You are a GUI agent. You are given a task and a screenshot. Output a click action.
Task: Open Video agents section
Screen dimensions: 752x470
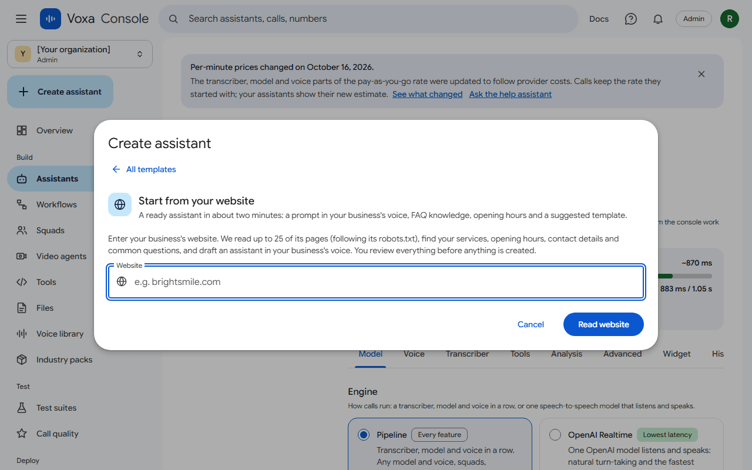(x=51, y=256)
